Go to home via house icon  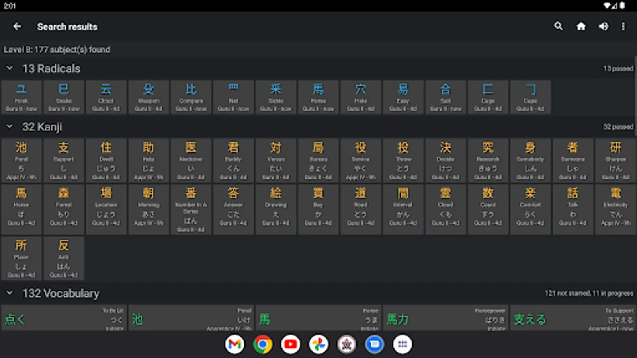pos(581,27)
